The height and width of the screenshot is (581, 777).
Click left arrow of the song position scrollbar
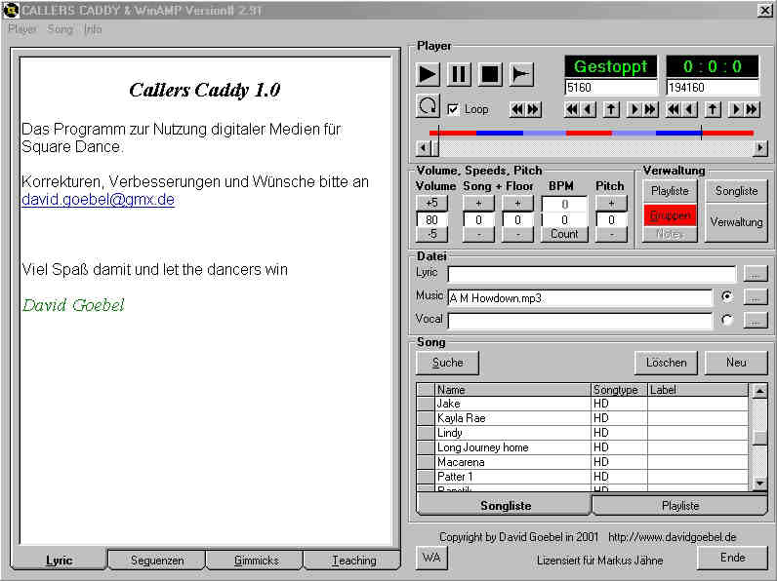click(423, 148)
